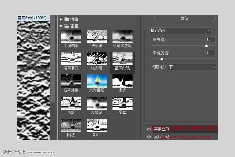Select the 便条纸 filter thumbnail
This screenshot has height=157, width=235.
click(x=97, y=36)
